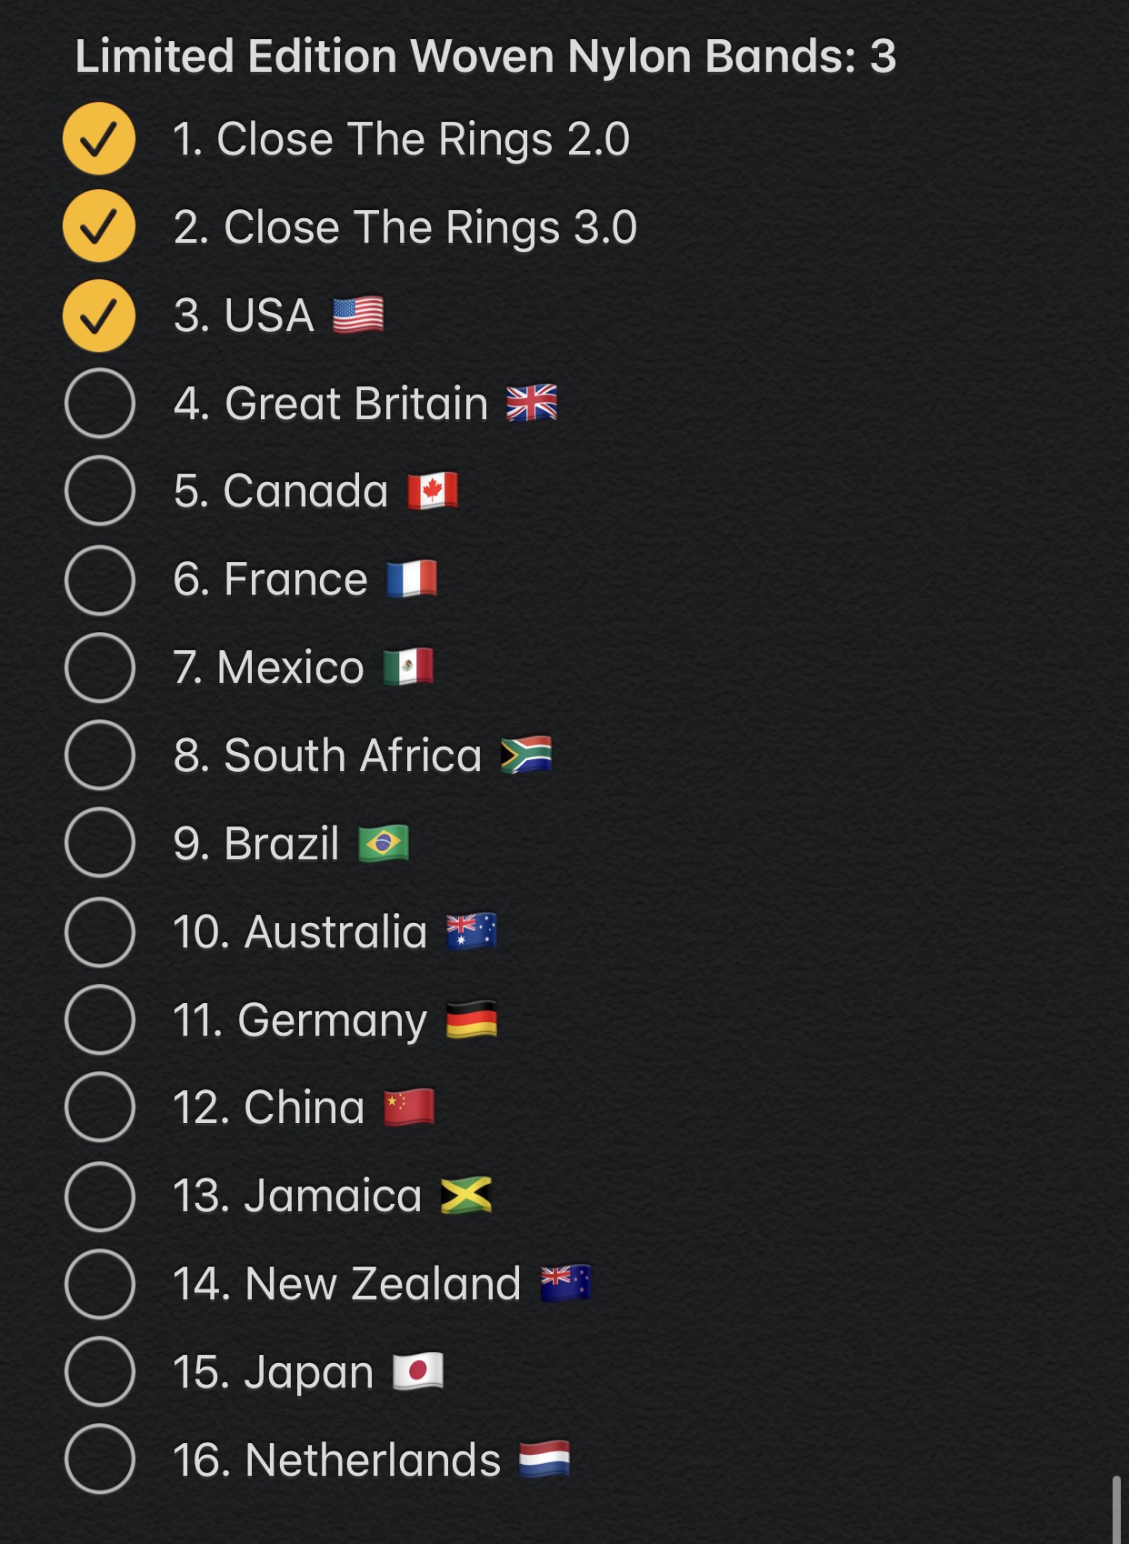Tap the Germany flag emoji

tap(472, 1019)
